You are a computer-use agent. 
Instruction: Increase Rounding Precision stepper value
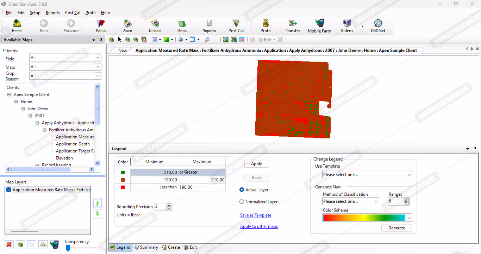pyautogui.click(x=169, y=205)
